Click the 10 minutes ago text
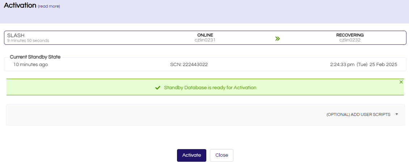Screen dimensions: 409x165 [30, 65]
